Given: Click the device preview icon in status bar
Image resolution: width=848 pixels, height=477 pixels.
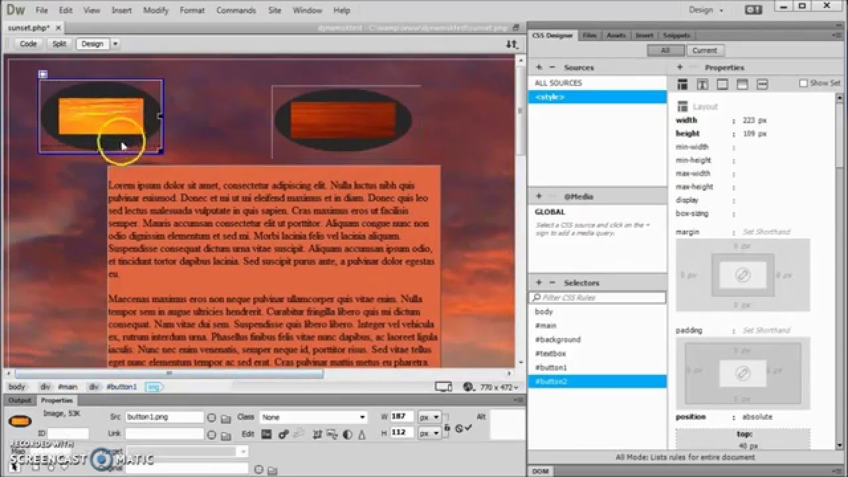Looking at the screenshot, I should [443, 387].
